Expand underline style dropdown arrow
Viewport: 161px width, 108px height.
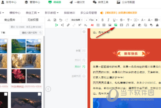(x=117, y=20)
